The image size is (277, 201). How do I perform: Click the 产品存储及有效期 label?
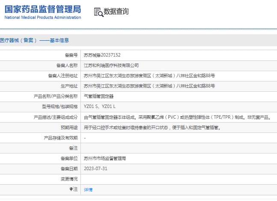(x=61, y=138)
